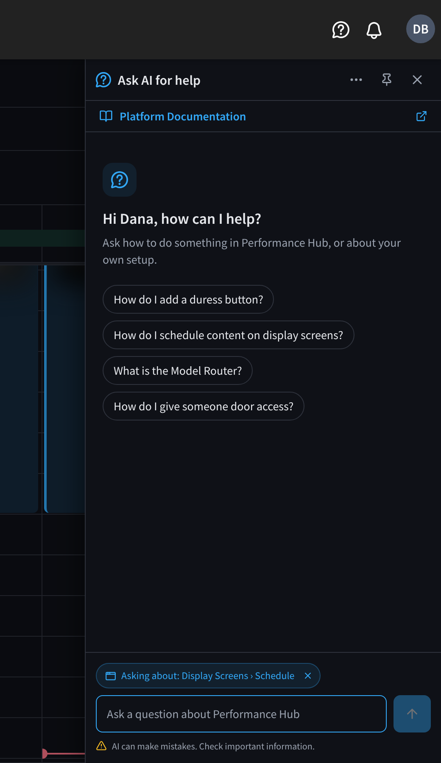The height and width of the screenshot is (763, 441).
Task: Remove the Display Screens Schedule context chip
Action: coord(308,676)
